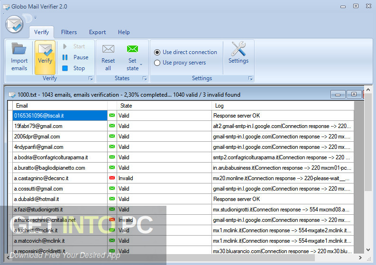The height and width of the screenshot is (265, 376).
Task: Select the email a.dubaldi@hotmail.it
Action: click(60, 199)
